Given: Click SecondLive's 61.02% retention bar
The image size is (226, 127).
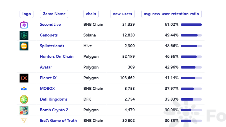Looking at the screenshot, I should point(191,25).
